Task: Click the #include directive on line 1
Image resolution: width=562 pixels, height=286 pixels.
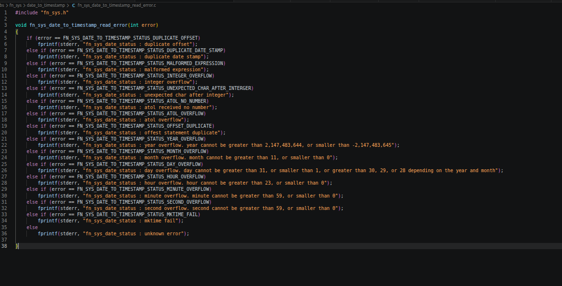Action: (26, 12)
